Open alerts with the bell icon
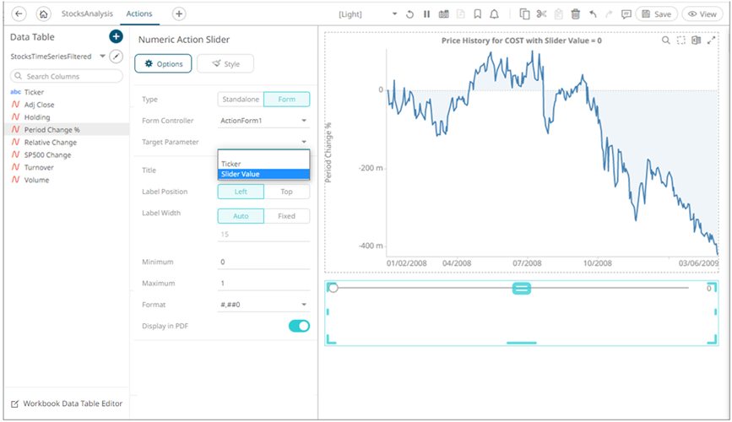Viewport: 732px width, 422px height. [x=494, y=14]
